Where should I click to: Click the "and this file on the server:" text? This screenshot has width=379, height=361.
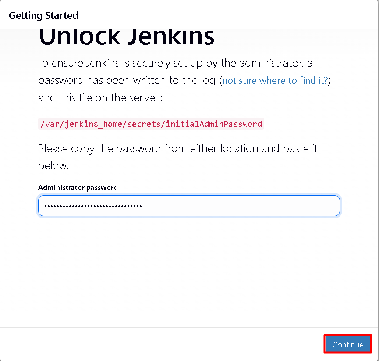click(100, 97)
